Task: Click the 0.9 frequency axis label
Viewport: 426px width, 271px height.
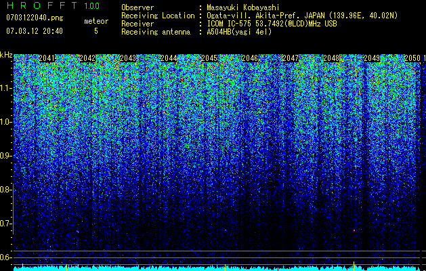Action: pyautogui.click(x=5, y=156)
